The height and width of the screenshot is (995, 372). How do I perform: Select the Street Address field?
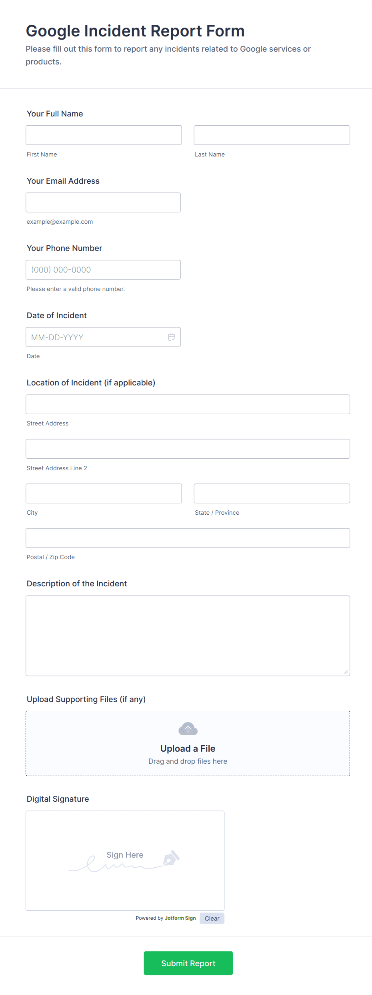[188, 404]
